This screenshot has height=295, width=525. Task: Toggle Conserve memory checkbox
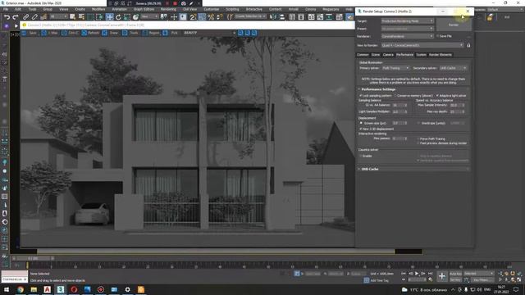395,96
